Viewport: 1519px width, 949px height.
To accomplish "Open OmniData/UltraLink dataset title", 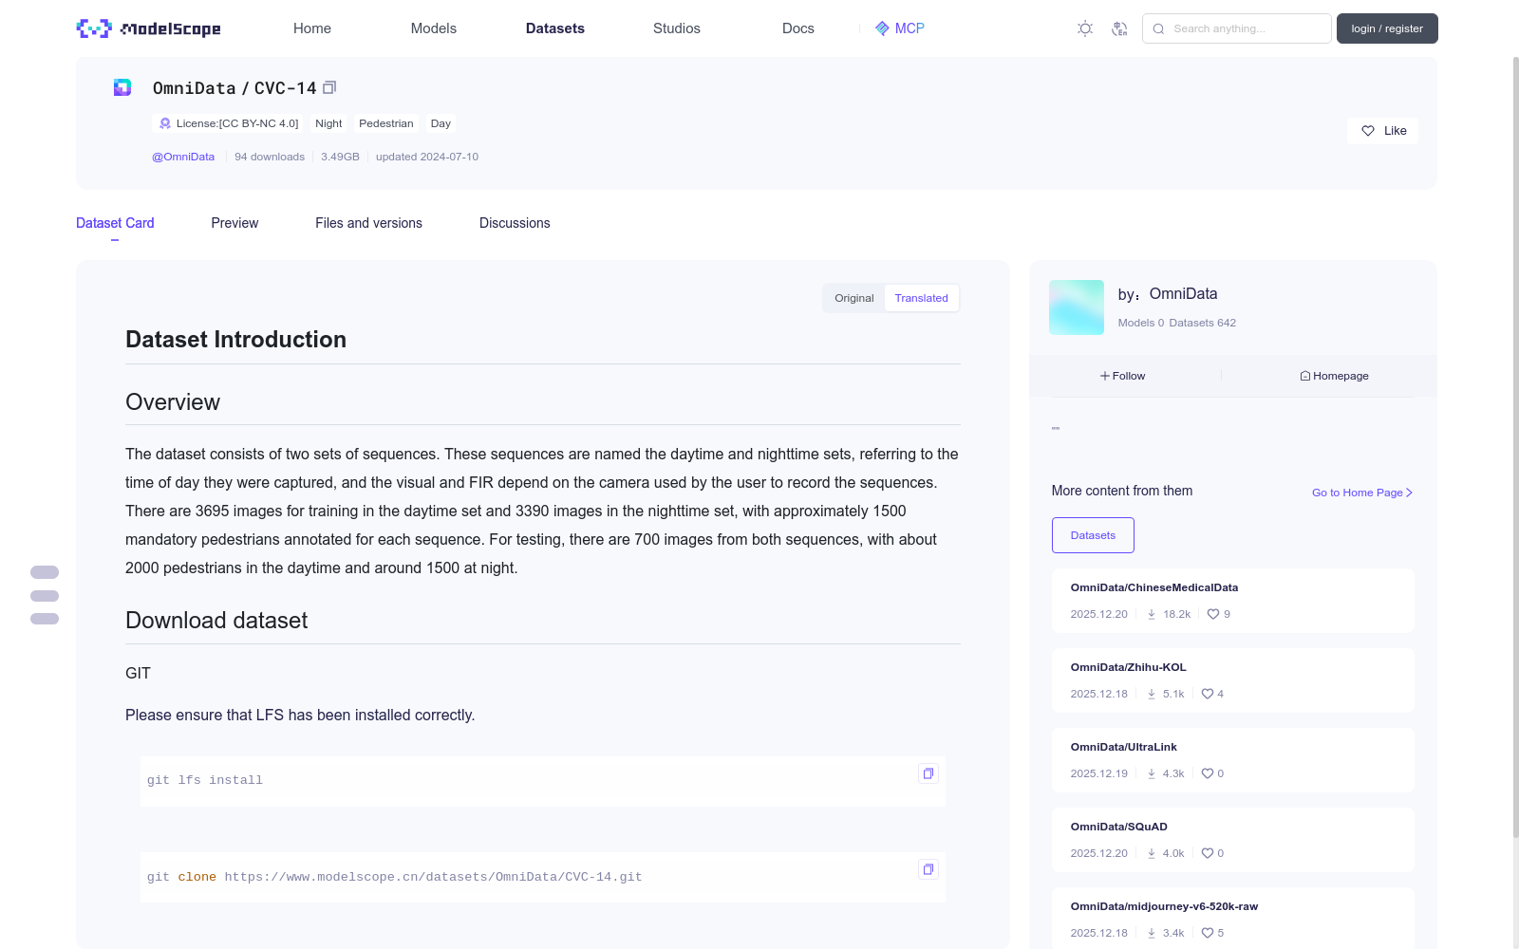I will [x=1124, y=747].
